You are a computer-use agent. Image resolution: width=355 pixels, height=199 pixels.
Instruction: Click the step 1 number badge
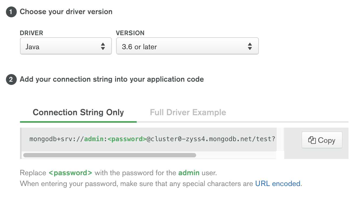coord(11,12)
